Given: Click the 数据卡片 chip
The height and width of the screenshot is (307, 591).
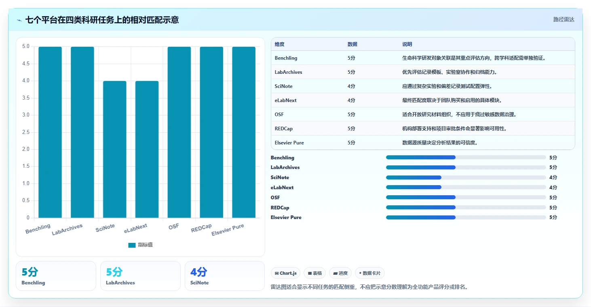Looking at the screenshot, I should coord(370,273).
